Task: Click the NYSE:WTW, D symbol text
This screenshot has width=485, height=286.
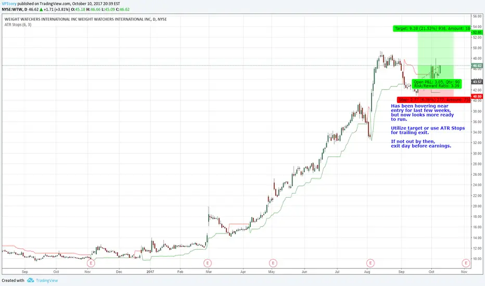Action: 14,9
